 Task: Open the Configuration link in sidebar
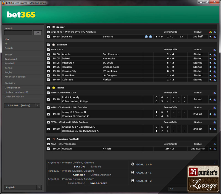pos(12,88)
